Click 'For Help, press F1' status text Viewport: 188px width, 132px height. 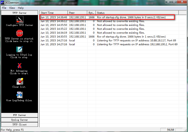(x=12, y=130)
